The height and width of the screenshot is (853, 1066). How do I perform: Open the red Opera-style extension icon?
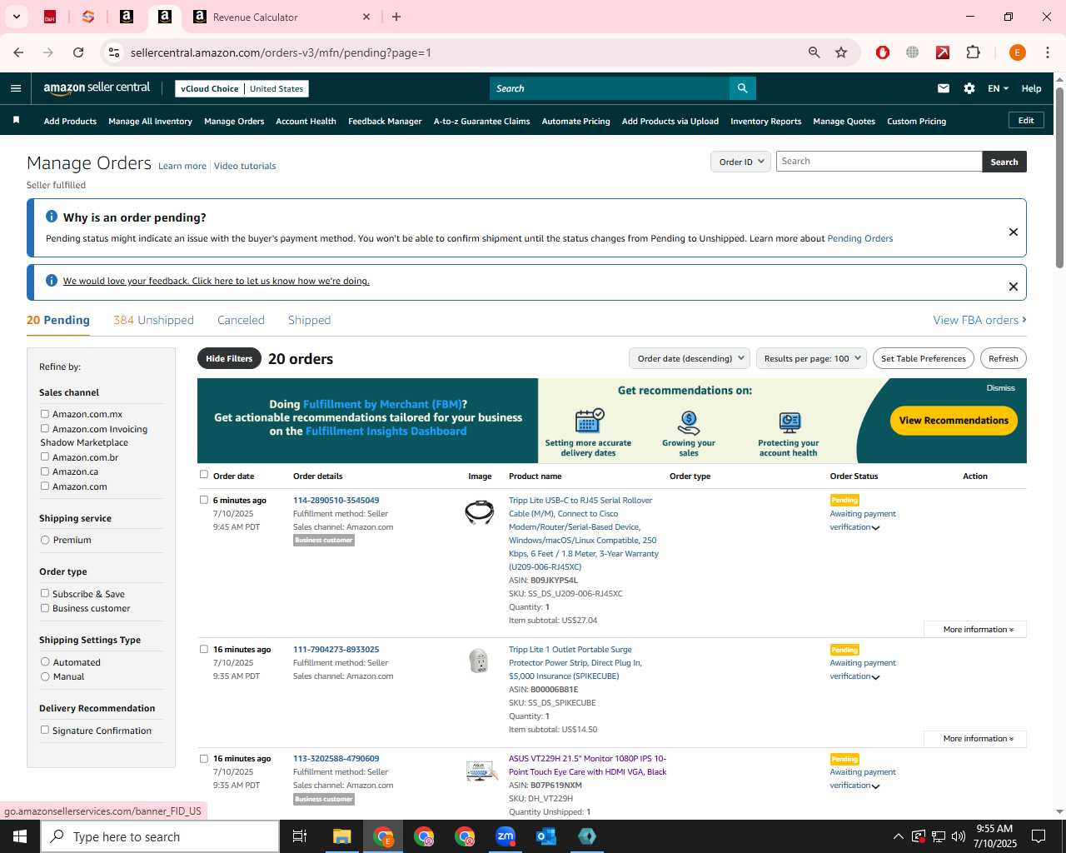tap(883, 52)
